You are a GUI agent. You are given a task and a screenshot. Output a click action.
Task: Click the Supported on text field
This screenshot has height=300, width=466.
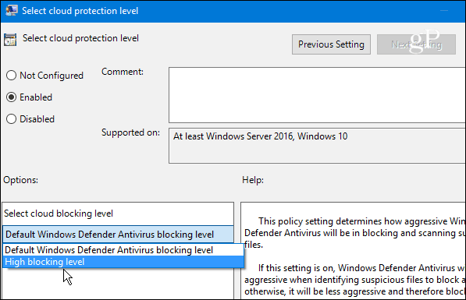[x=317, y=146]
